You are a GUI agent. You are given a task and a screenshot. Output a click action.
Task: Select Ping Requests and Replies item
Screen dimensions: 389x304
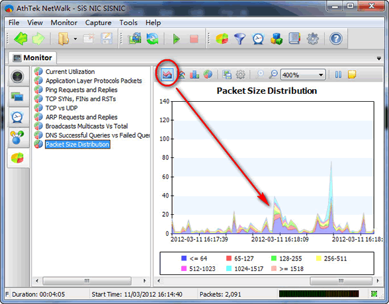[x=81, y=90]
